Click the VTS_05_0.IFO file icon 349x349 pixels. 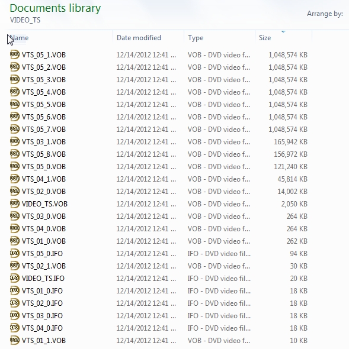pos(15,253)
